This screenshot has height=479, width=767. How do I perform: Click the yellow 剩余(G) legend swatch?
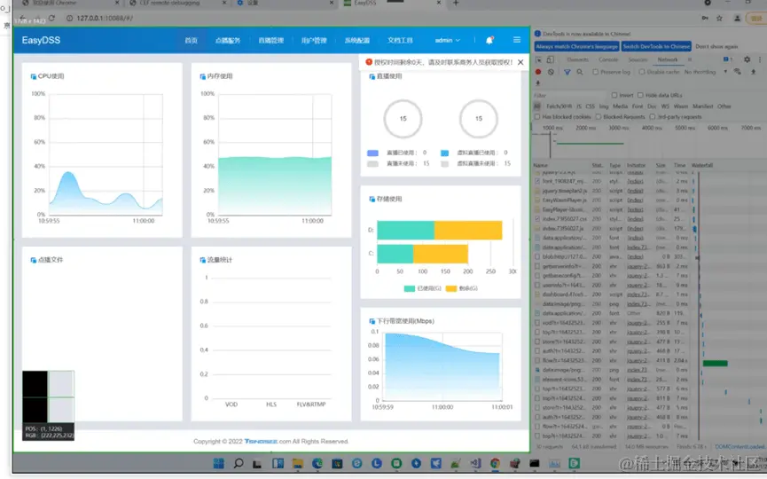[451, 288]
